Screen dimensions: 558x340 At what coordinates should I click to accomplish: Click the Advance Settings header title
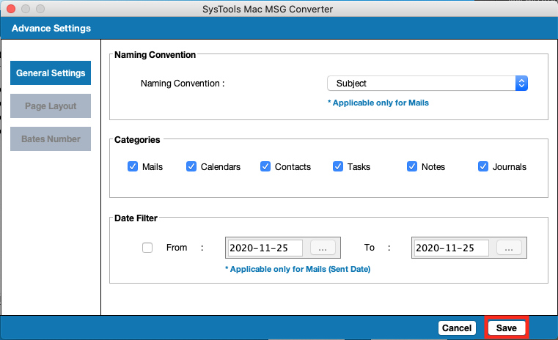[x=51, y=29]
